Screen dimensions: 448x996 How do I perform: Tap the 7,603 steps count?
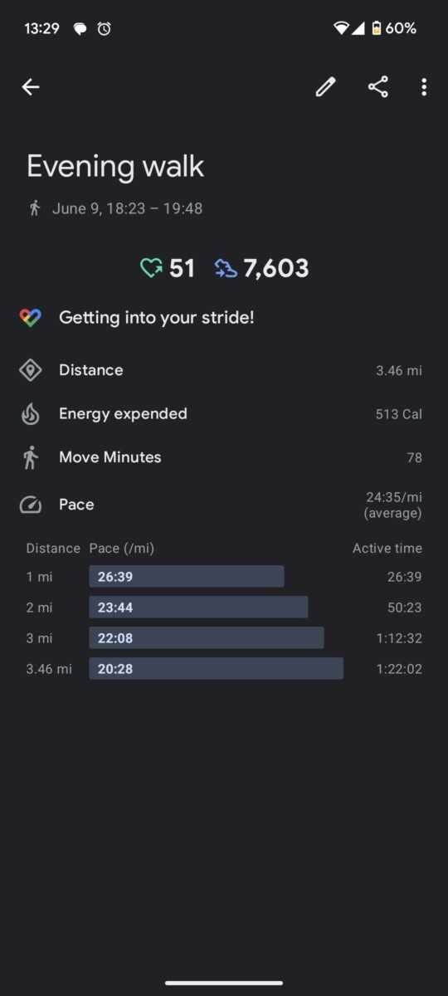275,268
